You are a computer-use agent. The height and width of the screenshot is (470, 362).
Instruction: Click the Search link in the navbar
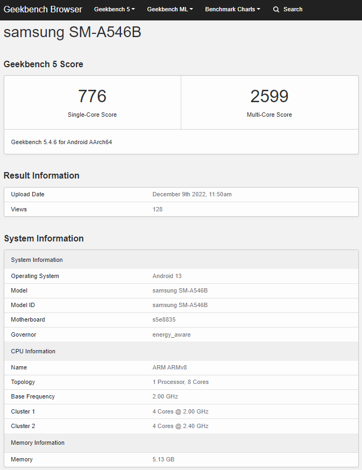tap(293, 10)
